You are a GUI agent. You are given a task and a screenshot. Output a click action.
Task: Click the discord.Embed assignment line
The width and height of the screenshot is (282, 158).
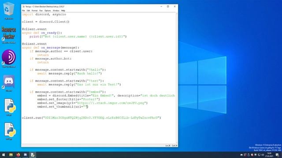coord(106,96)
